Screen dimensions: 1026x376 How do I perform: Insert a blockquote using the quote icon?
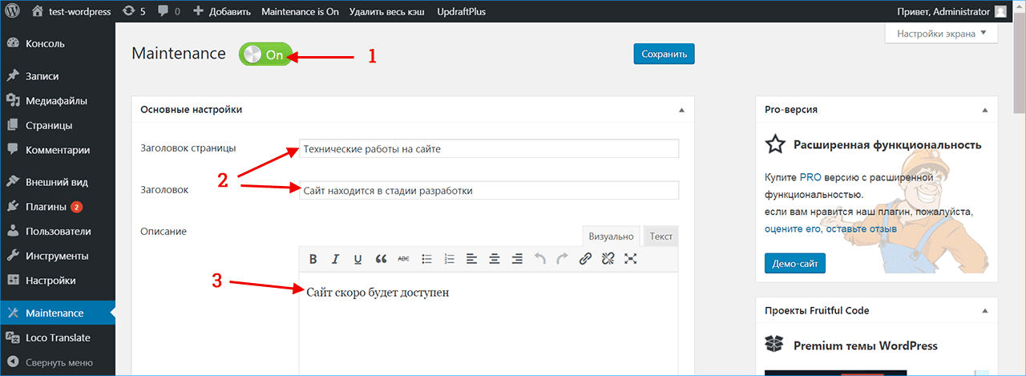[381, 259]
